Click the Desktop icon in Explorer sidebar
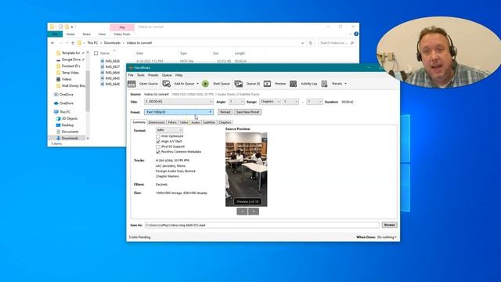This screenshot has width=501, height=282. coord(58,125)
